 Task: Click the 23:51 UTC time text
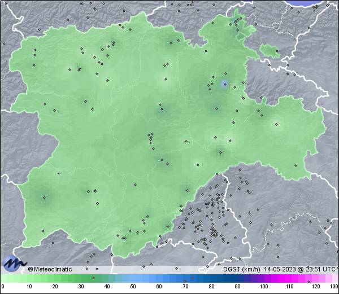click(320, 269)
